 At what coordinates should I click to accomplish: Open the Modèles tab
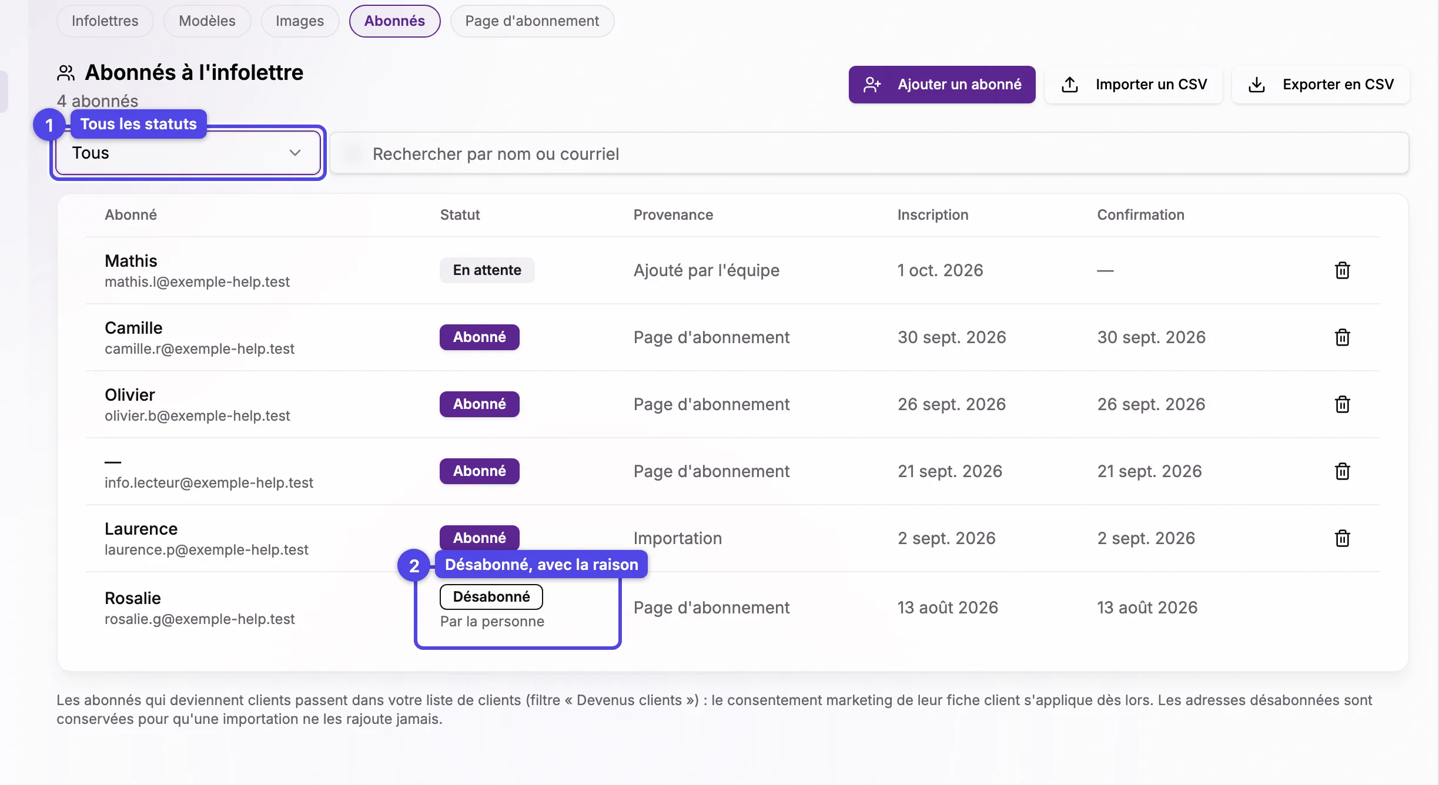pyautogui.click(x=207, y=21)
